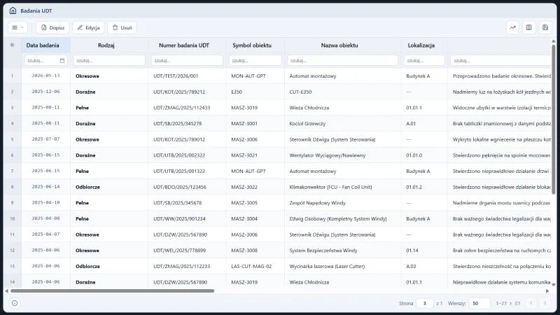
Task: Click the Edycja button
Action: click(x=89, y=27)
